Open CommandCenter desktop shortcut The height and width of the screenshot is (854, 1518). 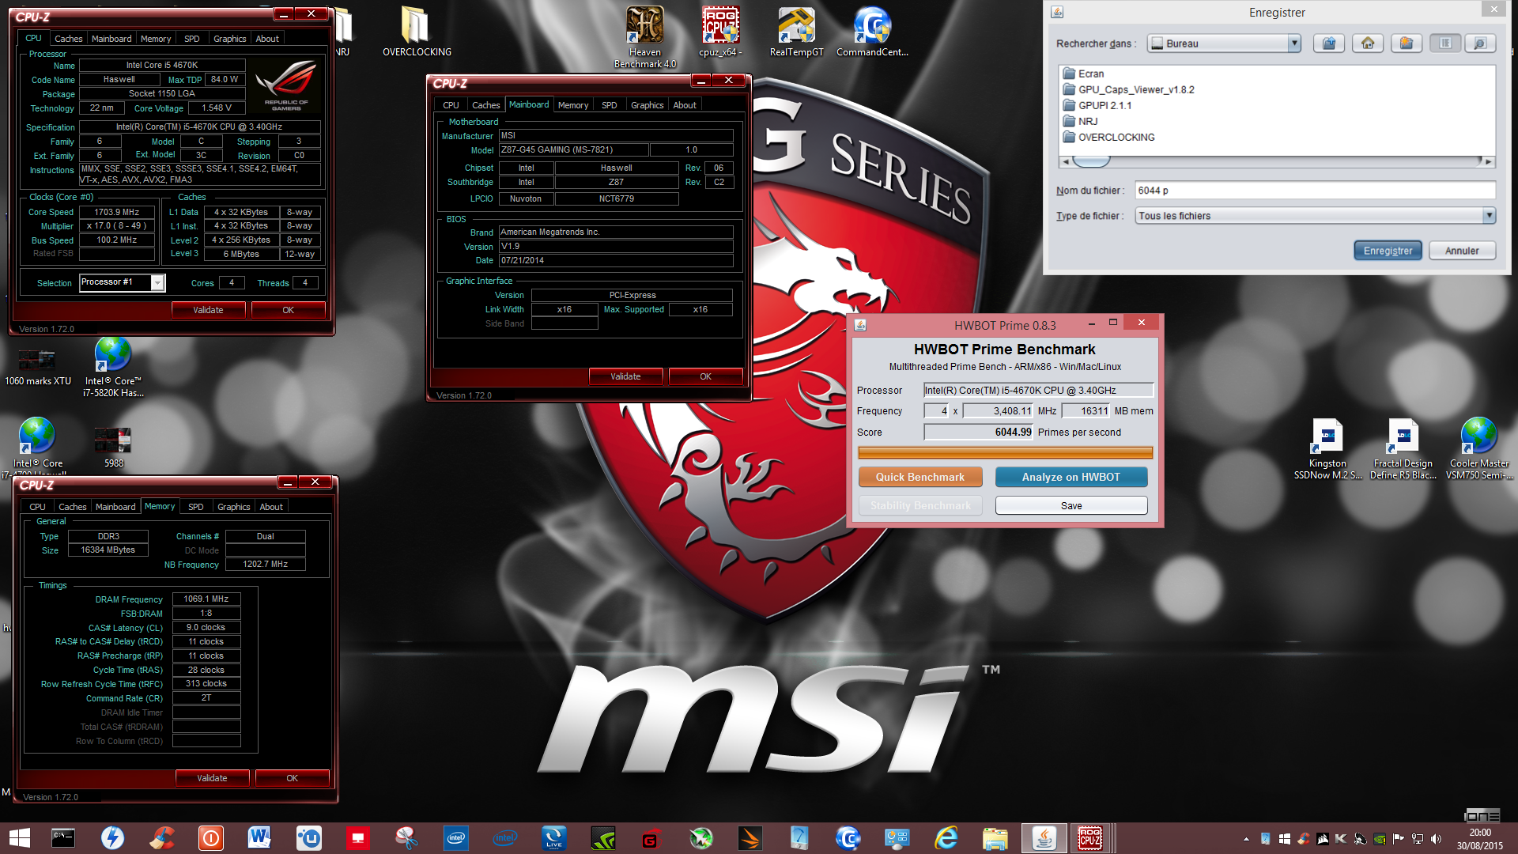(x=872, y=32)
